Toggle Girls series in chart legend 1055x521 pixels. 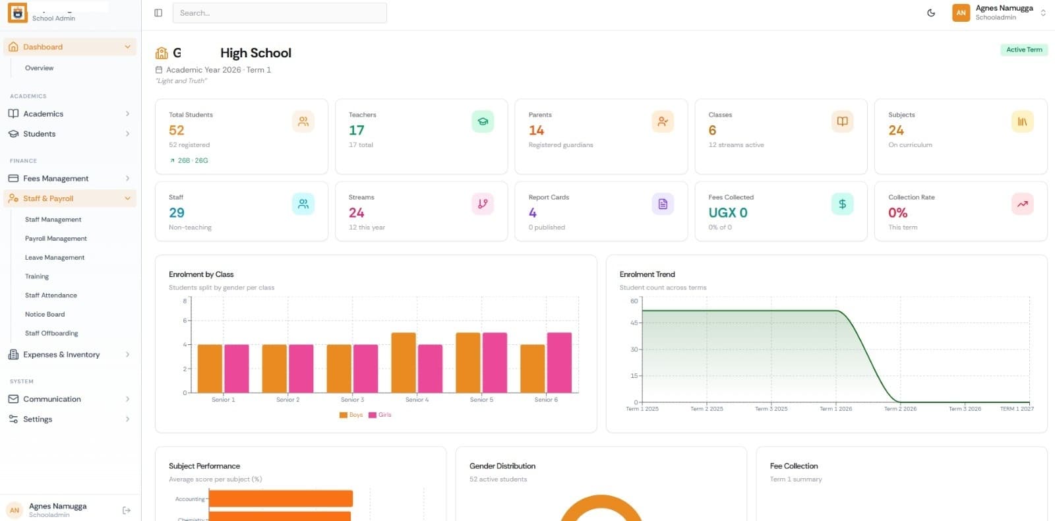pos(380,415)
